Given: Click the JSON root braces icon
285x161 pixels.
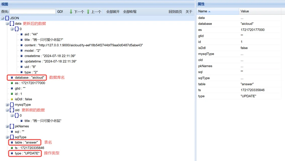Looking at the screenshot, I should tap(7, 18).
